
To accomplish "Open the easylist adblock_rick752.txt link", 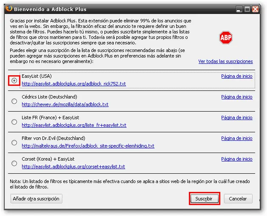I will click(x=74, y=84).
